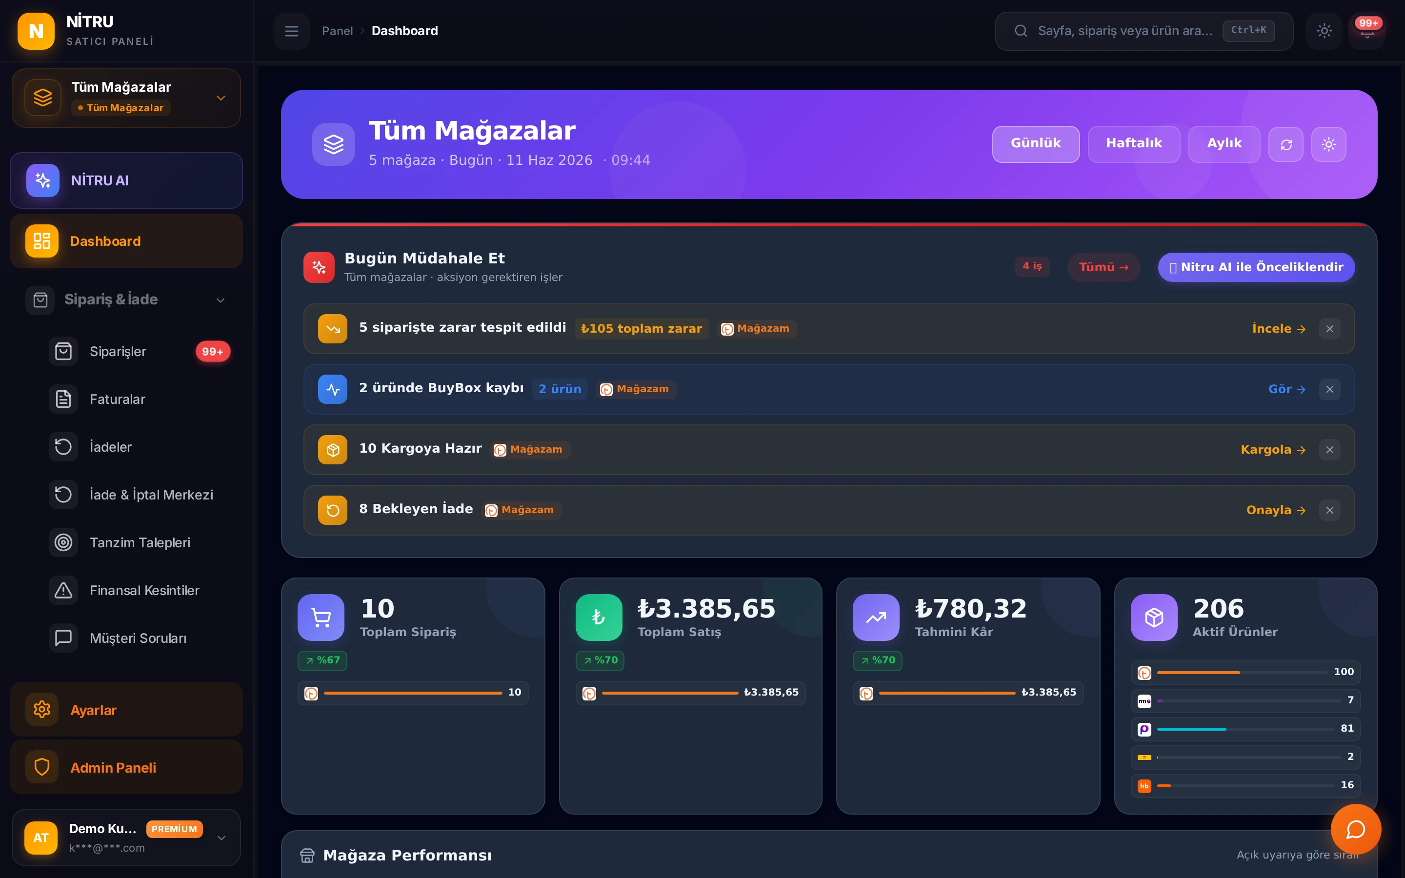Click the BuyBox pulse icon
This screenshot has height=878, width=1405.
333,389
